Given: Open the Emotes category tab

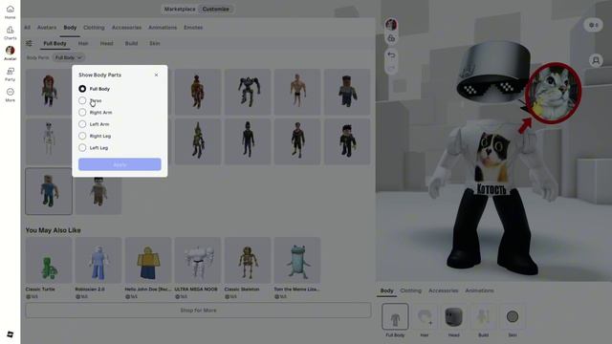Looking at the screenshot, I should coord(193,28).
